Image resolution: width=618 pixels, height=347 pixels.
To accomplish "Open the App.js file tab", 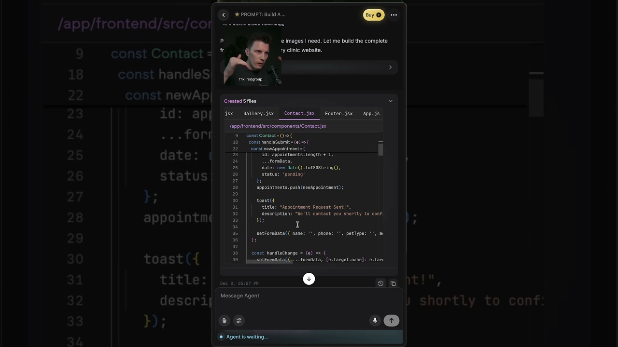I will pyautogui.click(x=371, y=114).
